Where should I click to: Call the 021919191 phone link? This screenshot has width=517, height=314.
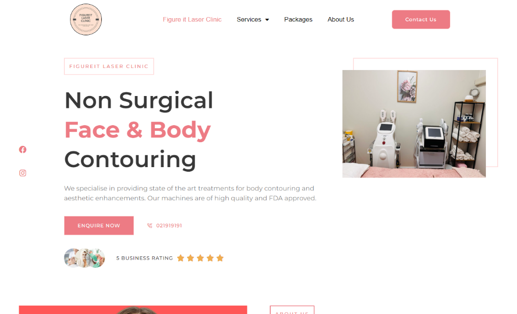coord(169,225)
